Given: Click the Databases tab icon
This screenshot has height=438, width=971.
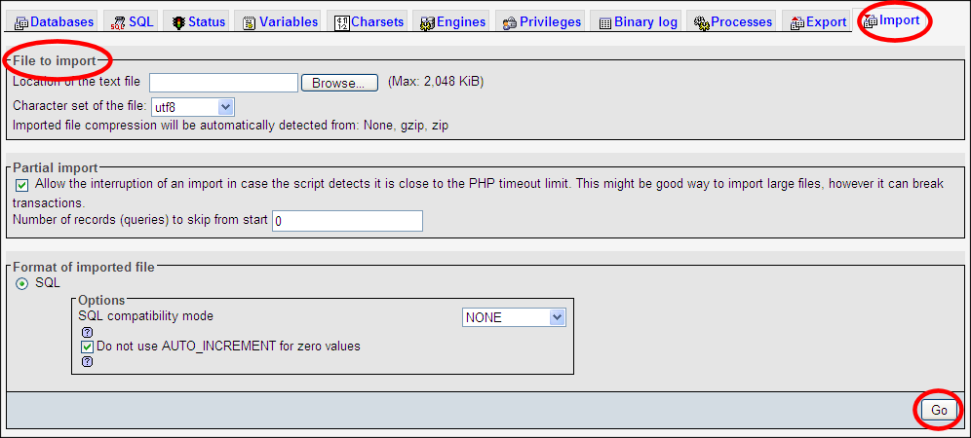Looking at the screenshot, I should tap(21, 23).
